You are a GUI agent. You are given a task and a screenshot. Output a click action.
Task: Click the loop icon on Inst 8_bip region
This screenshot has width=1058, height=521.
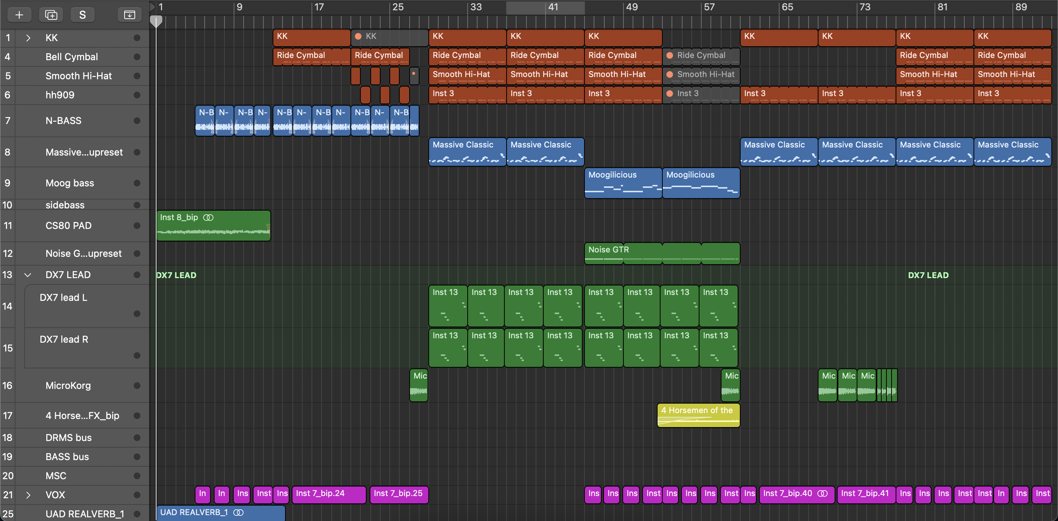209,218
